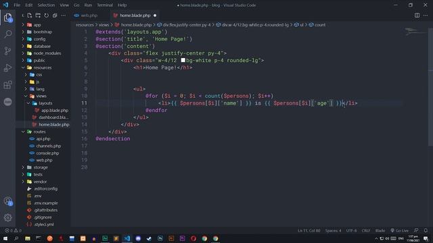Viewport: 433px width, 243px height.
Task: Open Discord from the taskbar
Action: pos(138,238)
